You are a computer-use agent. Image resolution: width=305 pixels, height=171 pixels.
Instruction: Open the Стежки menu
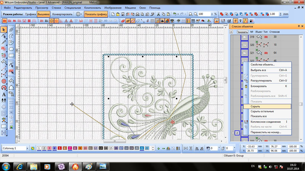[56, 8]
